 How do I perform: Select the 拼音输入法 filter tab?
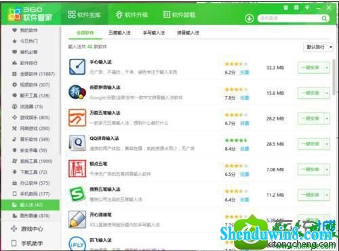(x=188, y=33)
